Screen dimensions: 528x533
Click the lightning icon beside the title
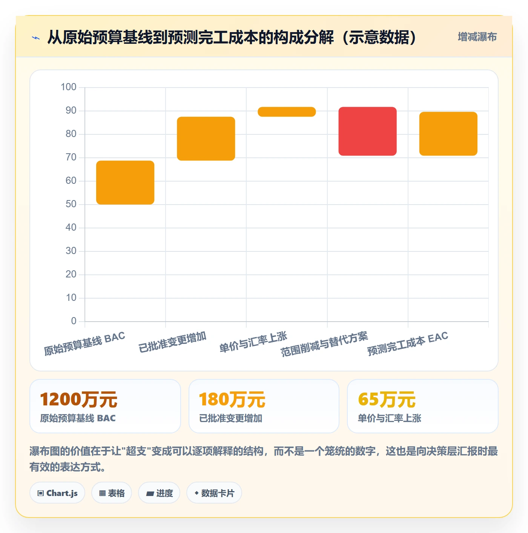click(36, 38)
